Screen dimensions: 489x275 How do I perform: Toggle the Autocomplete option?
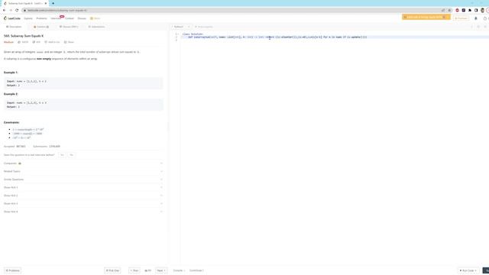coord(203,27)
